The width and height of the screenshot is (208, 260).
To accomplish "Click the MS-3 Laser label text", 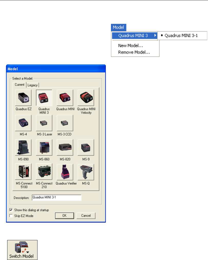I will (44, 134).
